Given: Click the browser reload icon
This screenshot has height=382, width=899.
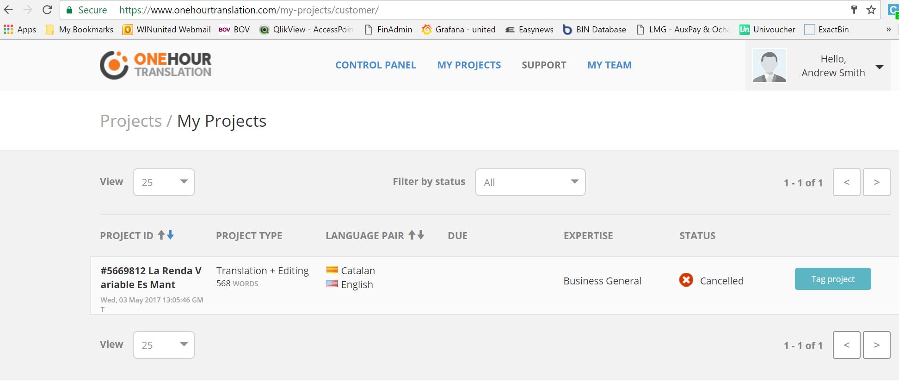Looking at the screenshot, I should 47,10.
